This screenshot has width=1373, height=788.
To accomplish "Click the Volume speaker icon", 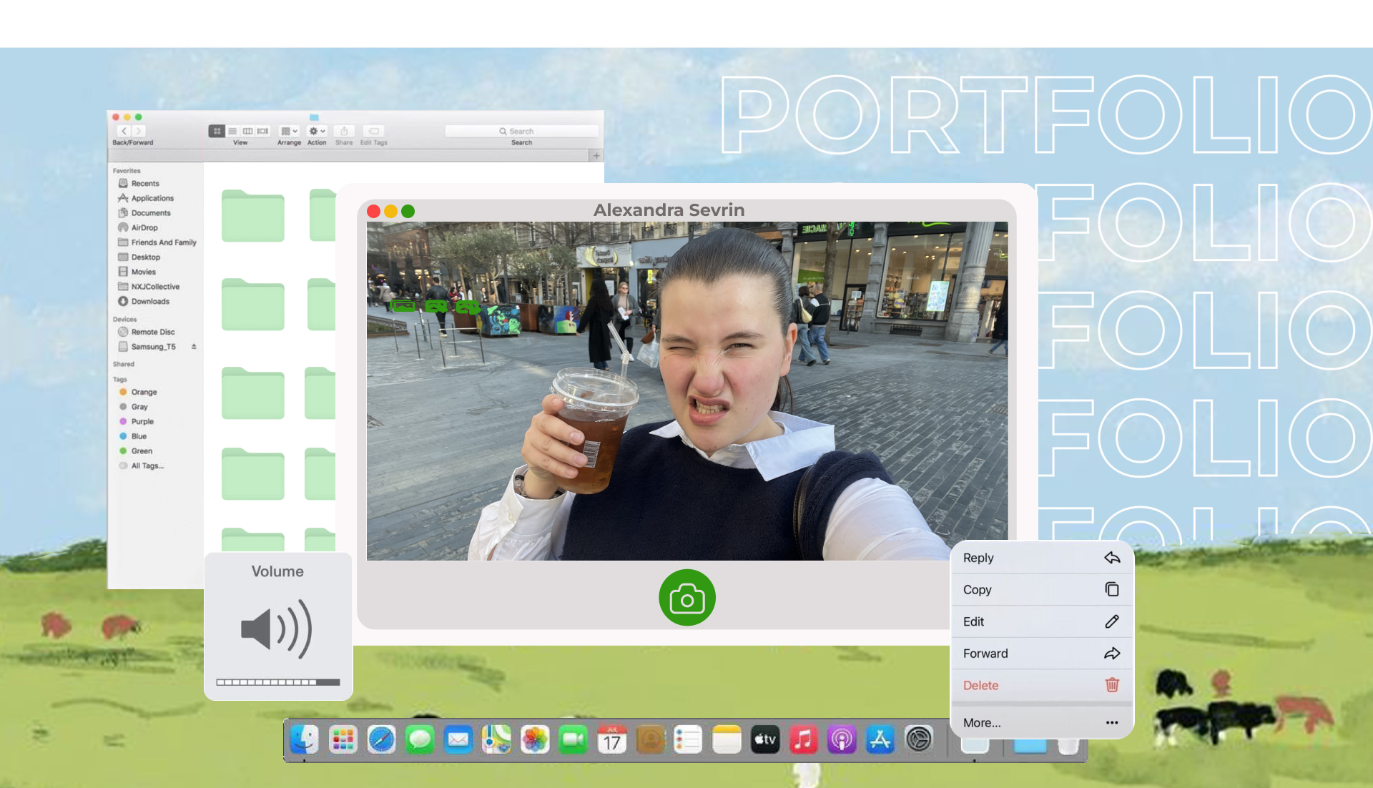I will click(277, 629).
